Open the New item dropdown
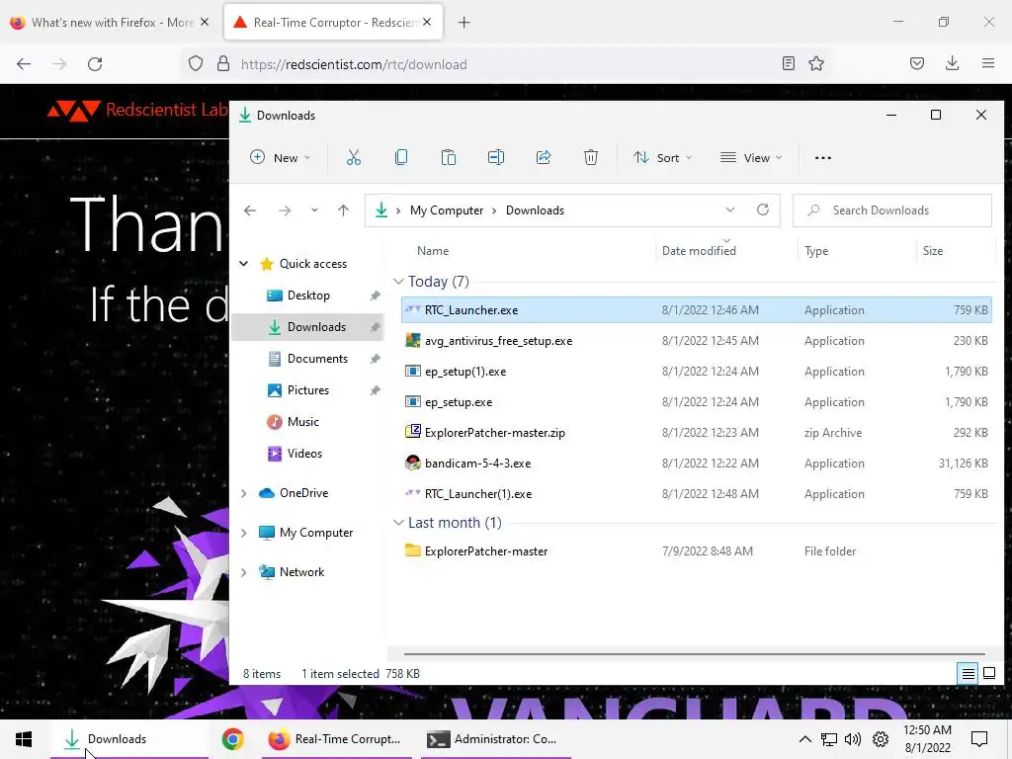1012x759 pixels. click(x=281, y=157)
